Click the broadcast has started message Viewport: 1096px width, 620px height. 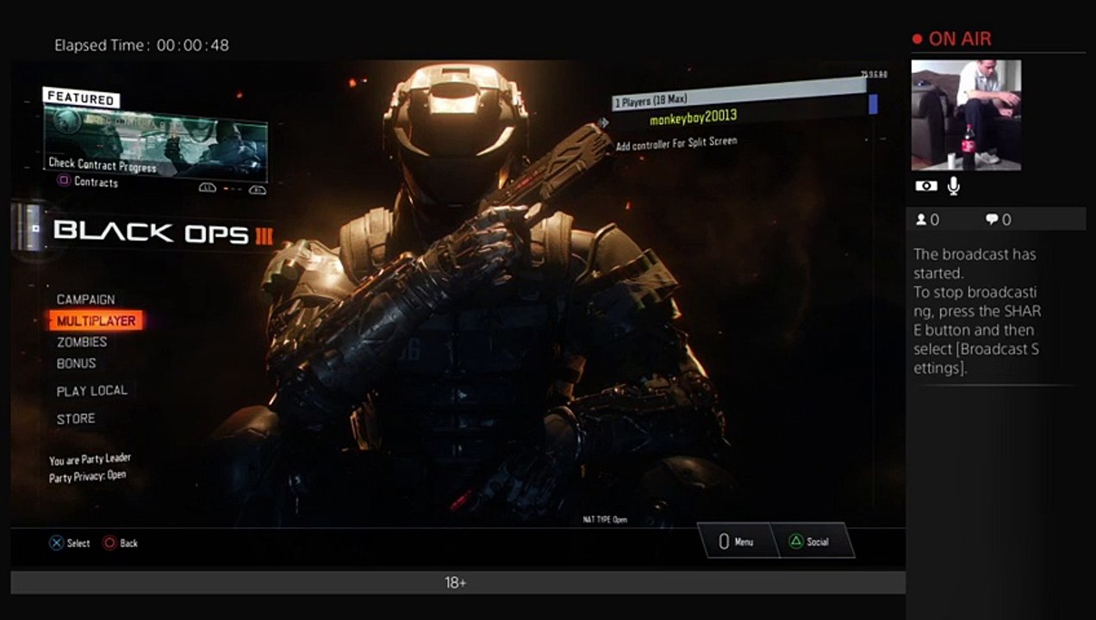(x=977, y=311)
